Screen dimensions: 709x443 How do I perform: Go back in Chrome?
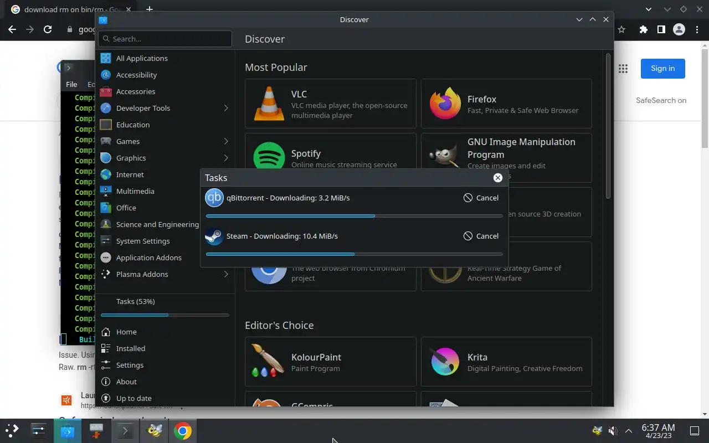point(12,29)
